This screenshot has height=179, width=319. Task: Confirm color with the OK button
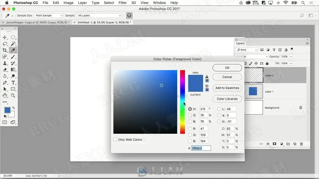click(x=227, y=68)
